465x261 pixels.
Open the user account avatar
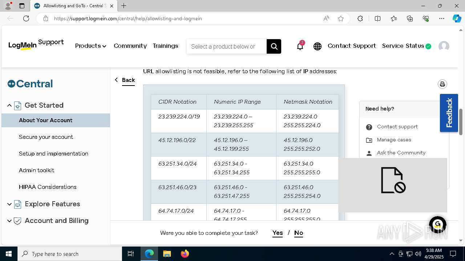pos(444,46)
